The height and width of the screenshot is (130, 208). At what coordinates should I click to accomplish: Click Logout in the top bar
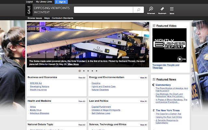pos(29,2)
